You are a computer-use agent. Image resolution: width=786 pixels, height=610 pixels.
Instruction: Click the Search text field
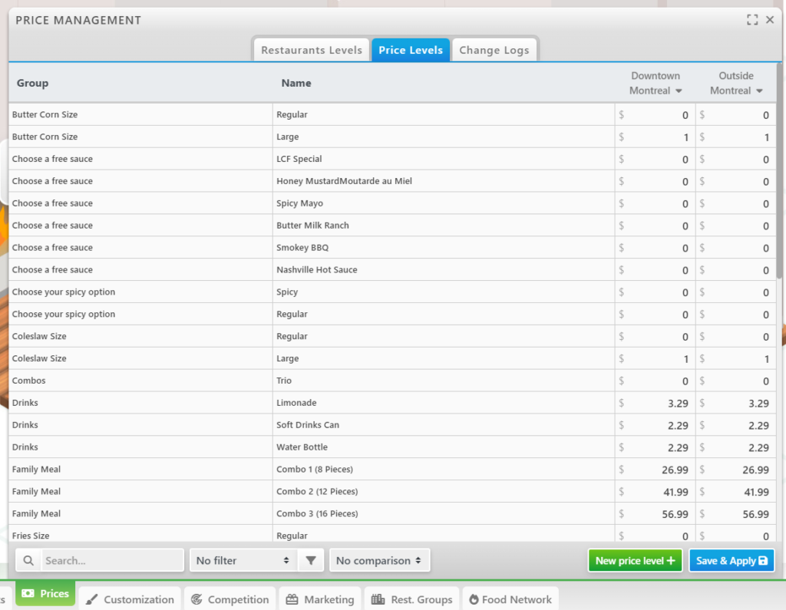click(112, 561)
